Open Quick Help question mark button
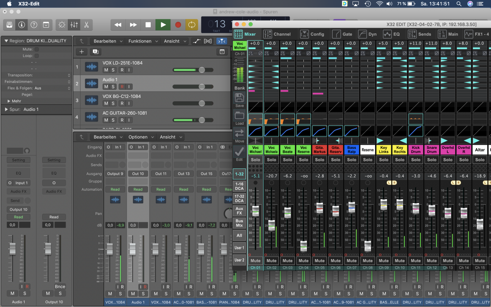The height and width of the screenshot is (307, 491). 34,25
